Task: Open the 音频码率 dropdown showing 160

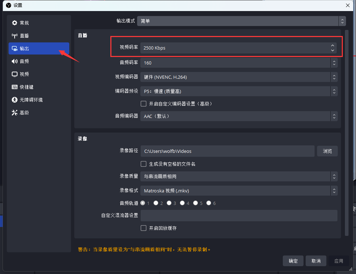Action: [239, 63]
